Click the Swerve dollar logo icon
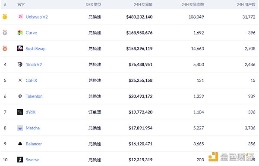 click(x=20, y=160)
